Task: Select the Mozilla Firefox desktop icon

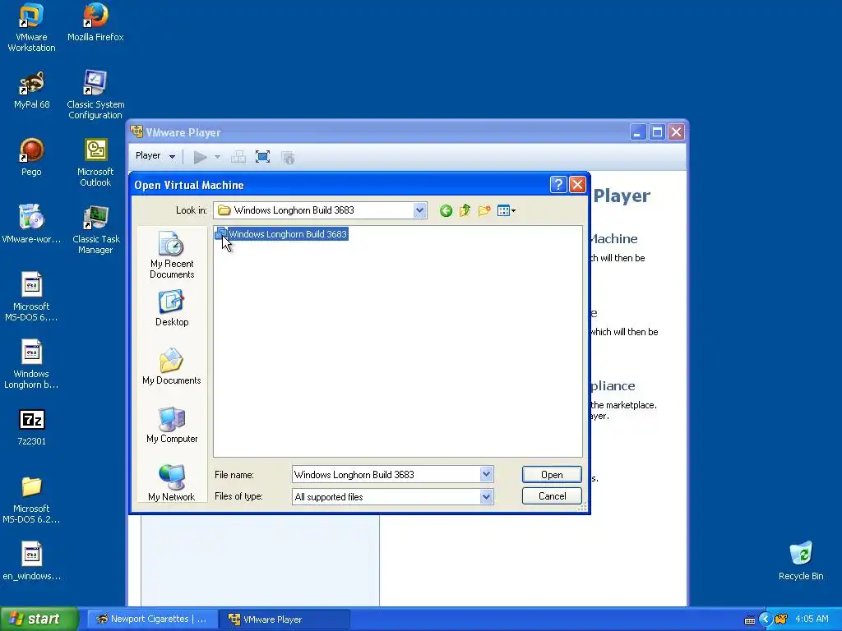Action: [x=95, y=22]
